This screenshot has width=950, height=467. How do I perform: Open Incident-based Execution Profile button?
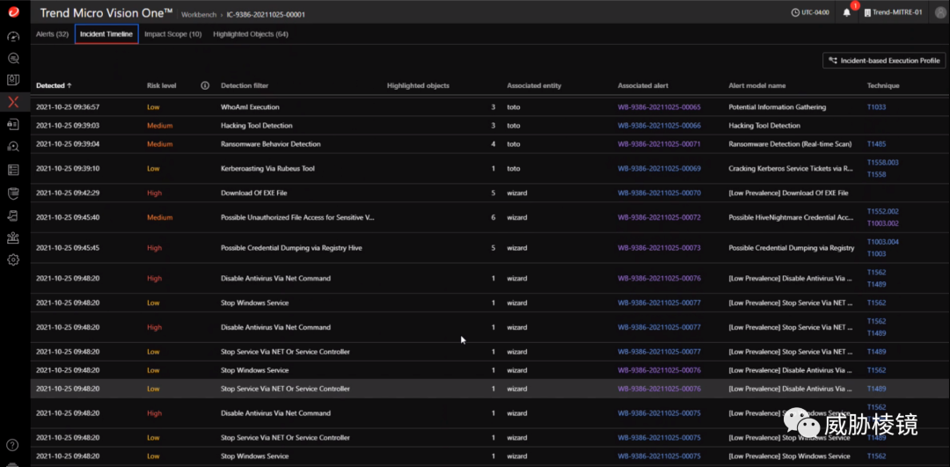point(884,61)
